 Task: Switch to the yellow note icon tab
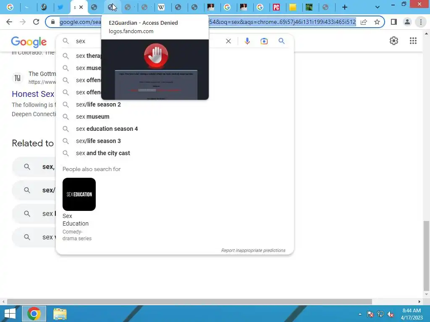[x=293, y=8]
